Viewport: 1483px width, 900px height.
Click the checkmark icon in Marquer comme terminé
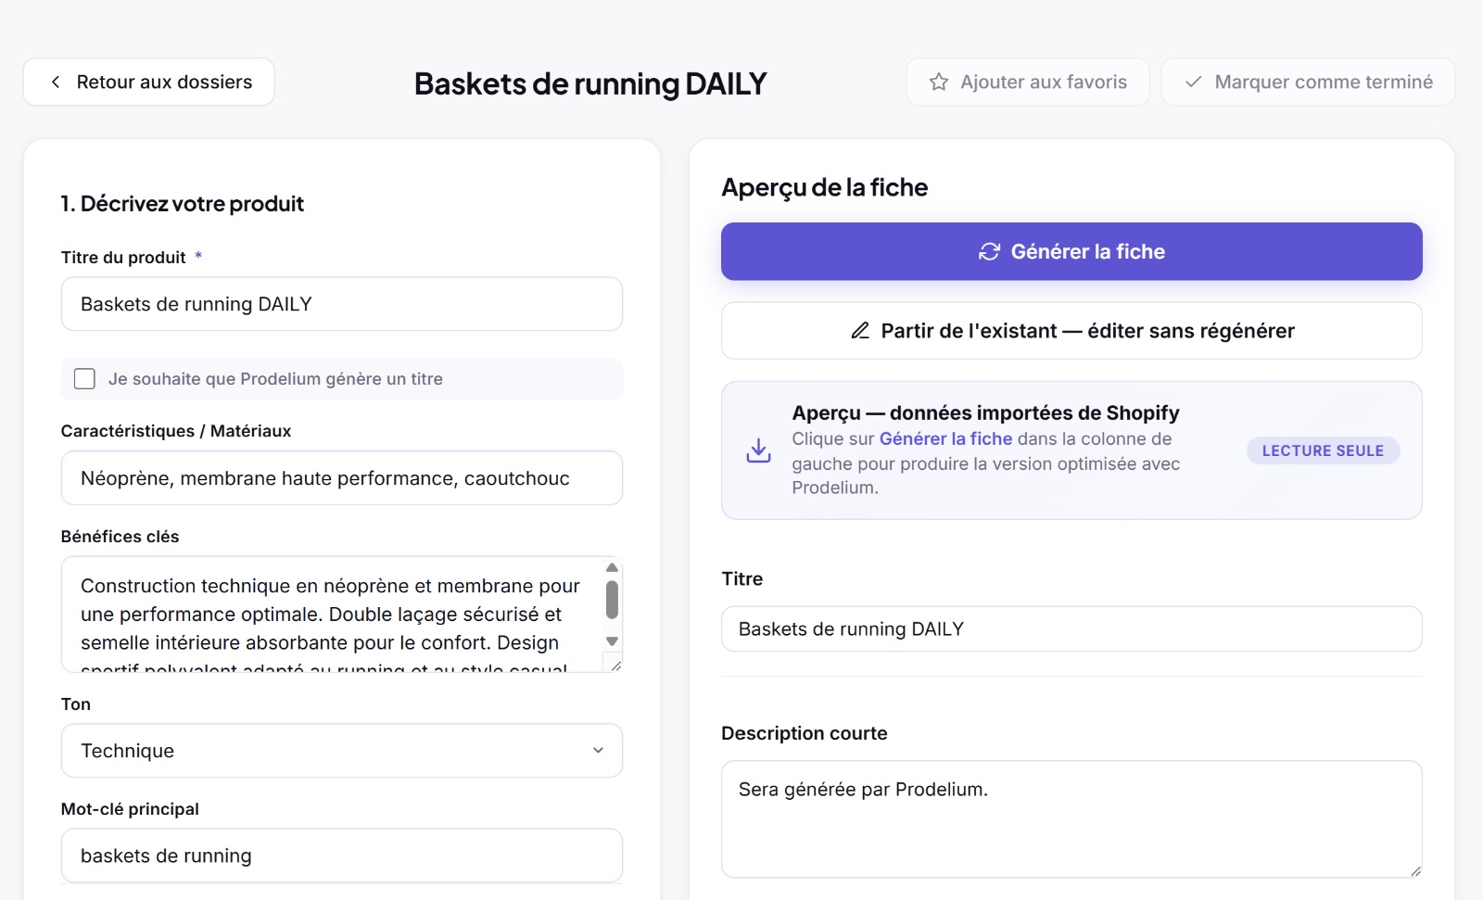click(1194, 82)
